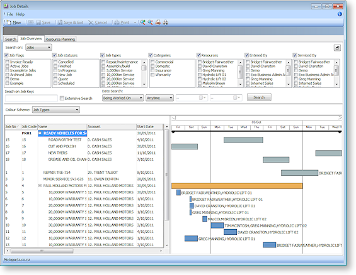Switch to the Search tab
356x275 pixels.
[11, 39]
